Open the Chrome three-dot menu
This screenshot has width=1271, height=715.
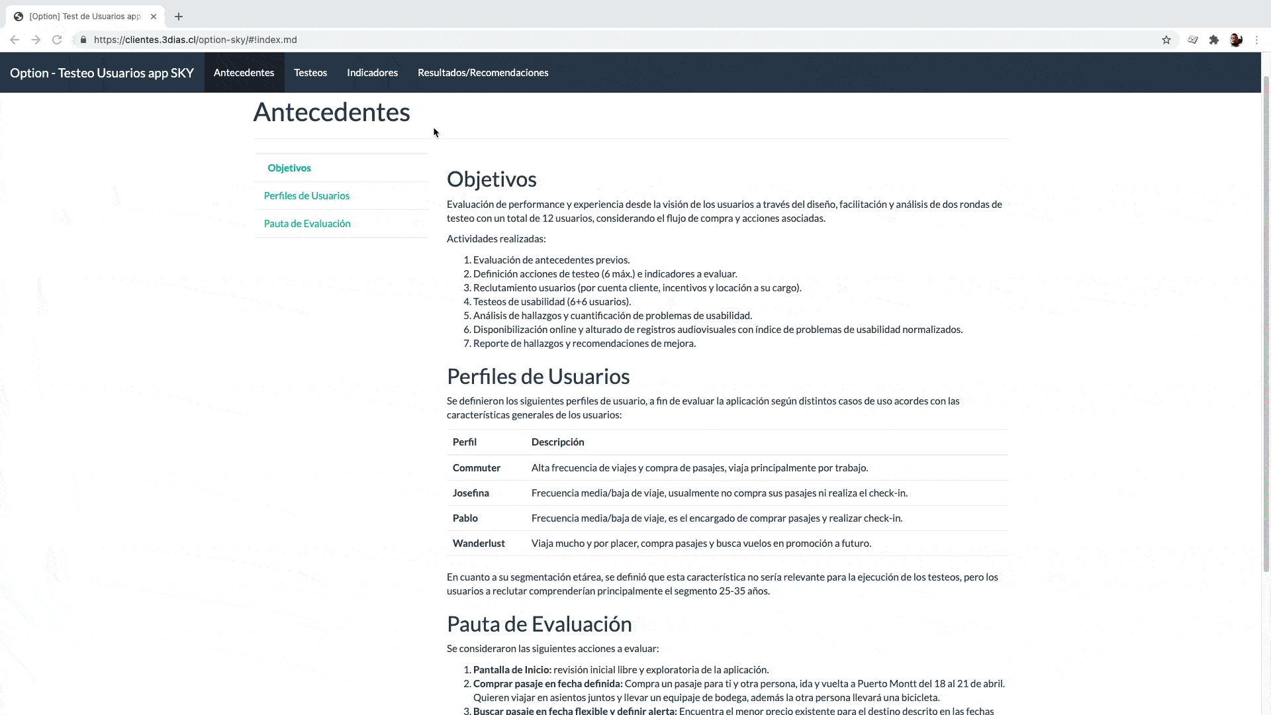[1256, 40]
